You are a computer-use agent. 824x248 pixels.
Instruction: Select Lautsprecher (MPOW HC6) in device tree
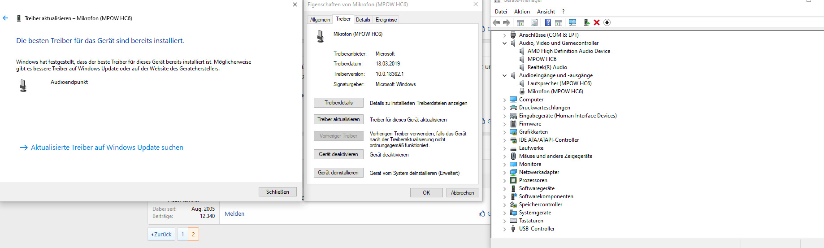559,83
